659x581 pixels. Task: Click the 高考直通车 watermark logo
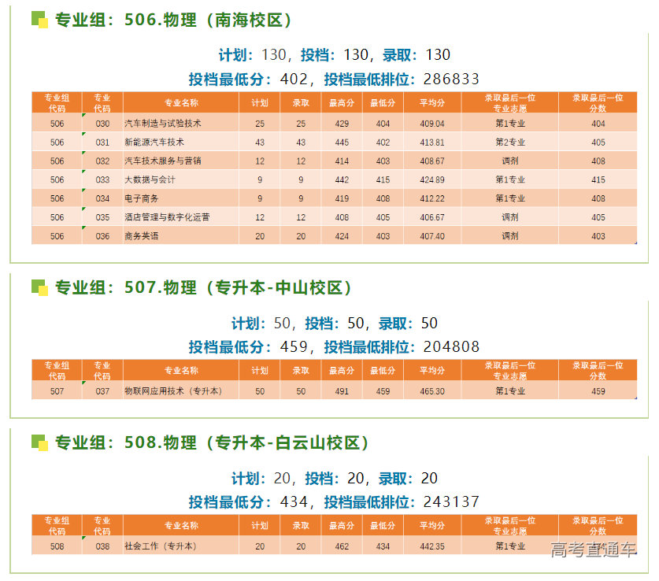click(593, 550)
